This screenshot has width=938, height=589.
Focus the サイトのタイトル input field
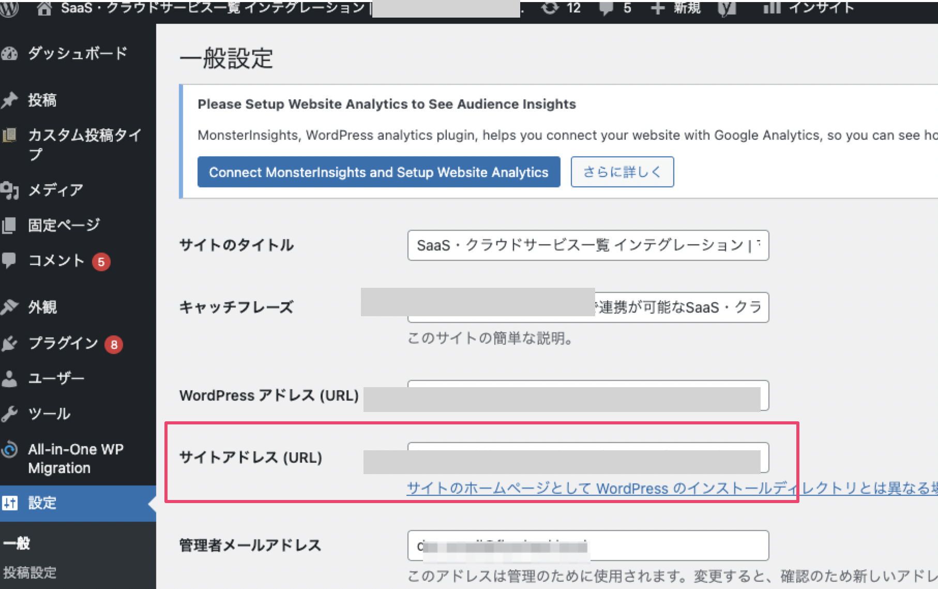[x=588, y=245]
